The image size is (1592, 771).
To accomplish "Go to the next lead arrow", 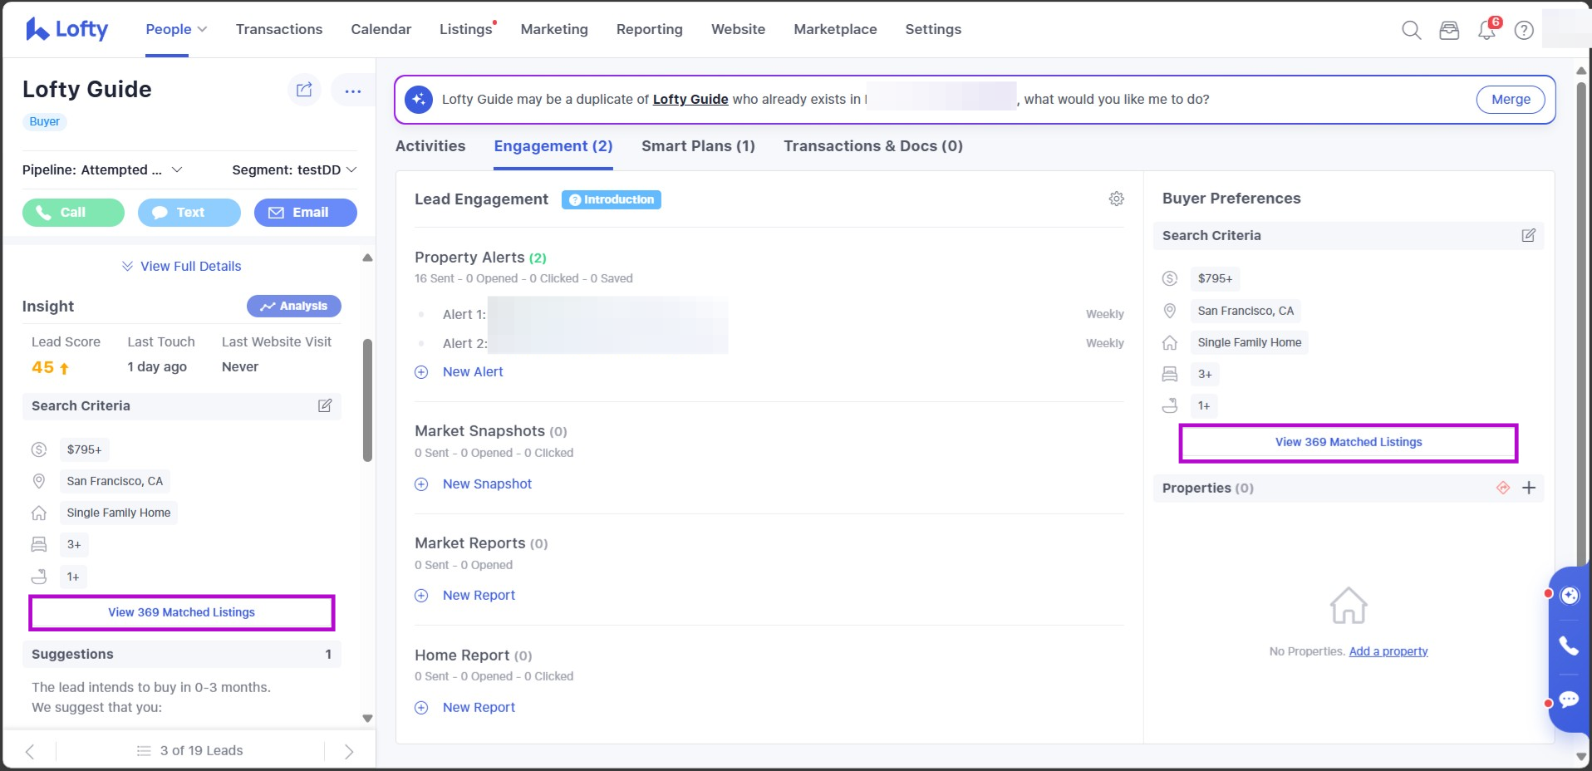I will [x=349, y=751].
